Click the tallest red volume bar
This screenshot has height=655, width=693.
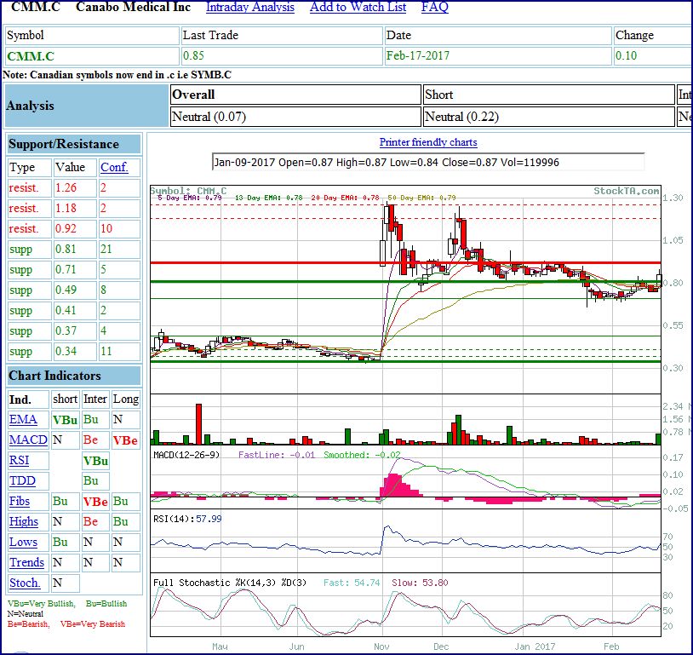pos(199,424)
